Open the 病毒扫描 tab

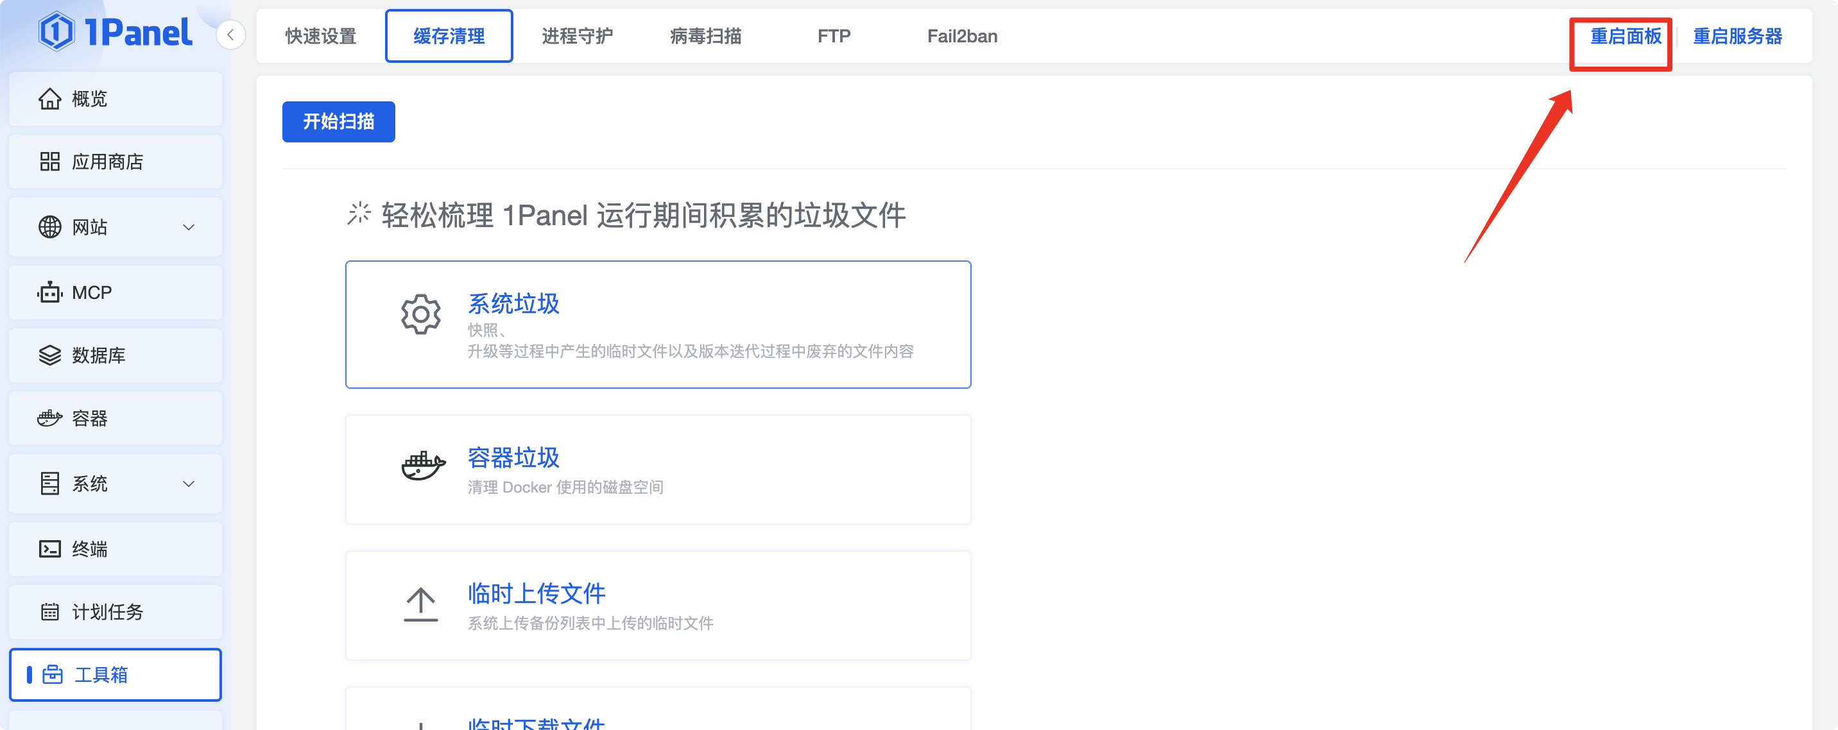(706, 37)
